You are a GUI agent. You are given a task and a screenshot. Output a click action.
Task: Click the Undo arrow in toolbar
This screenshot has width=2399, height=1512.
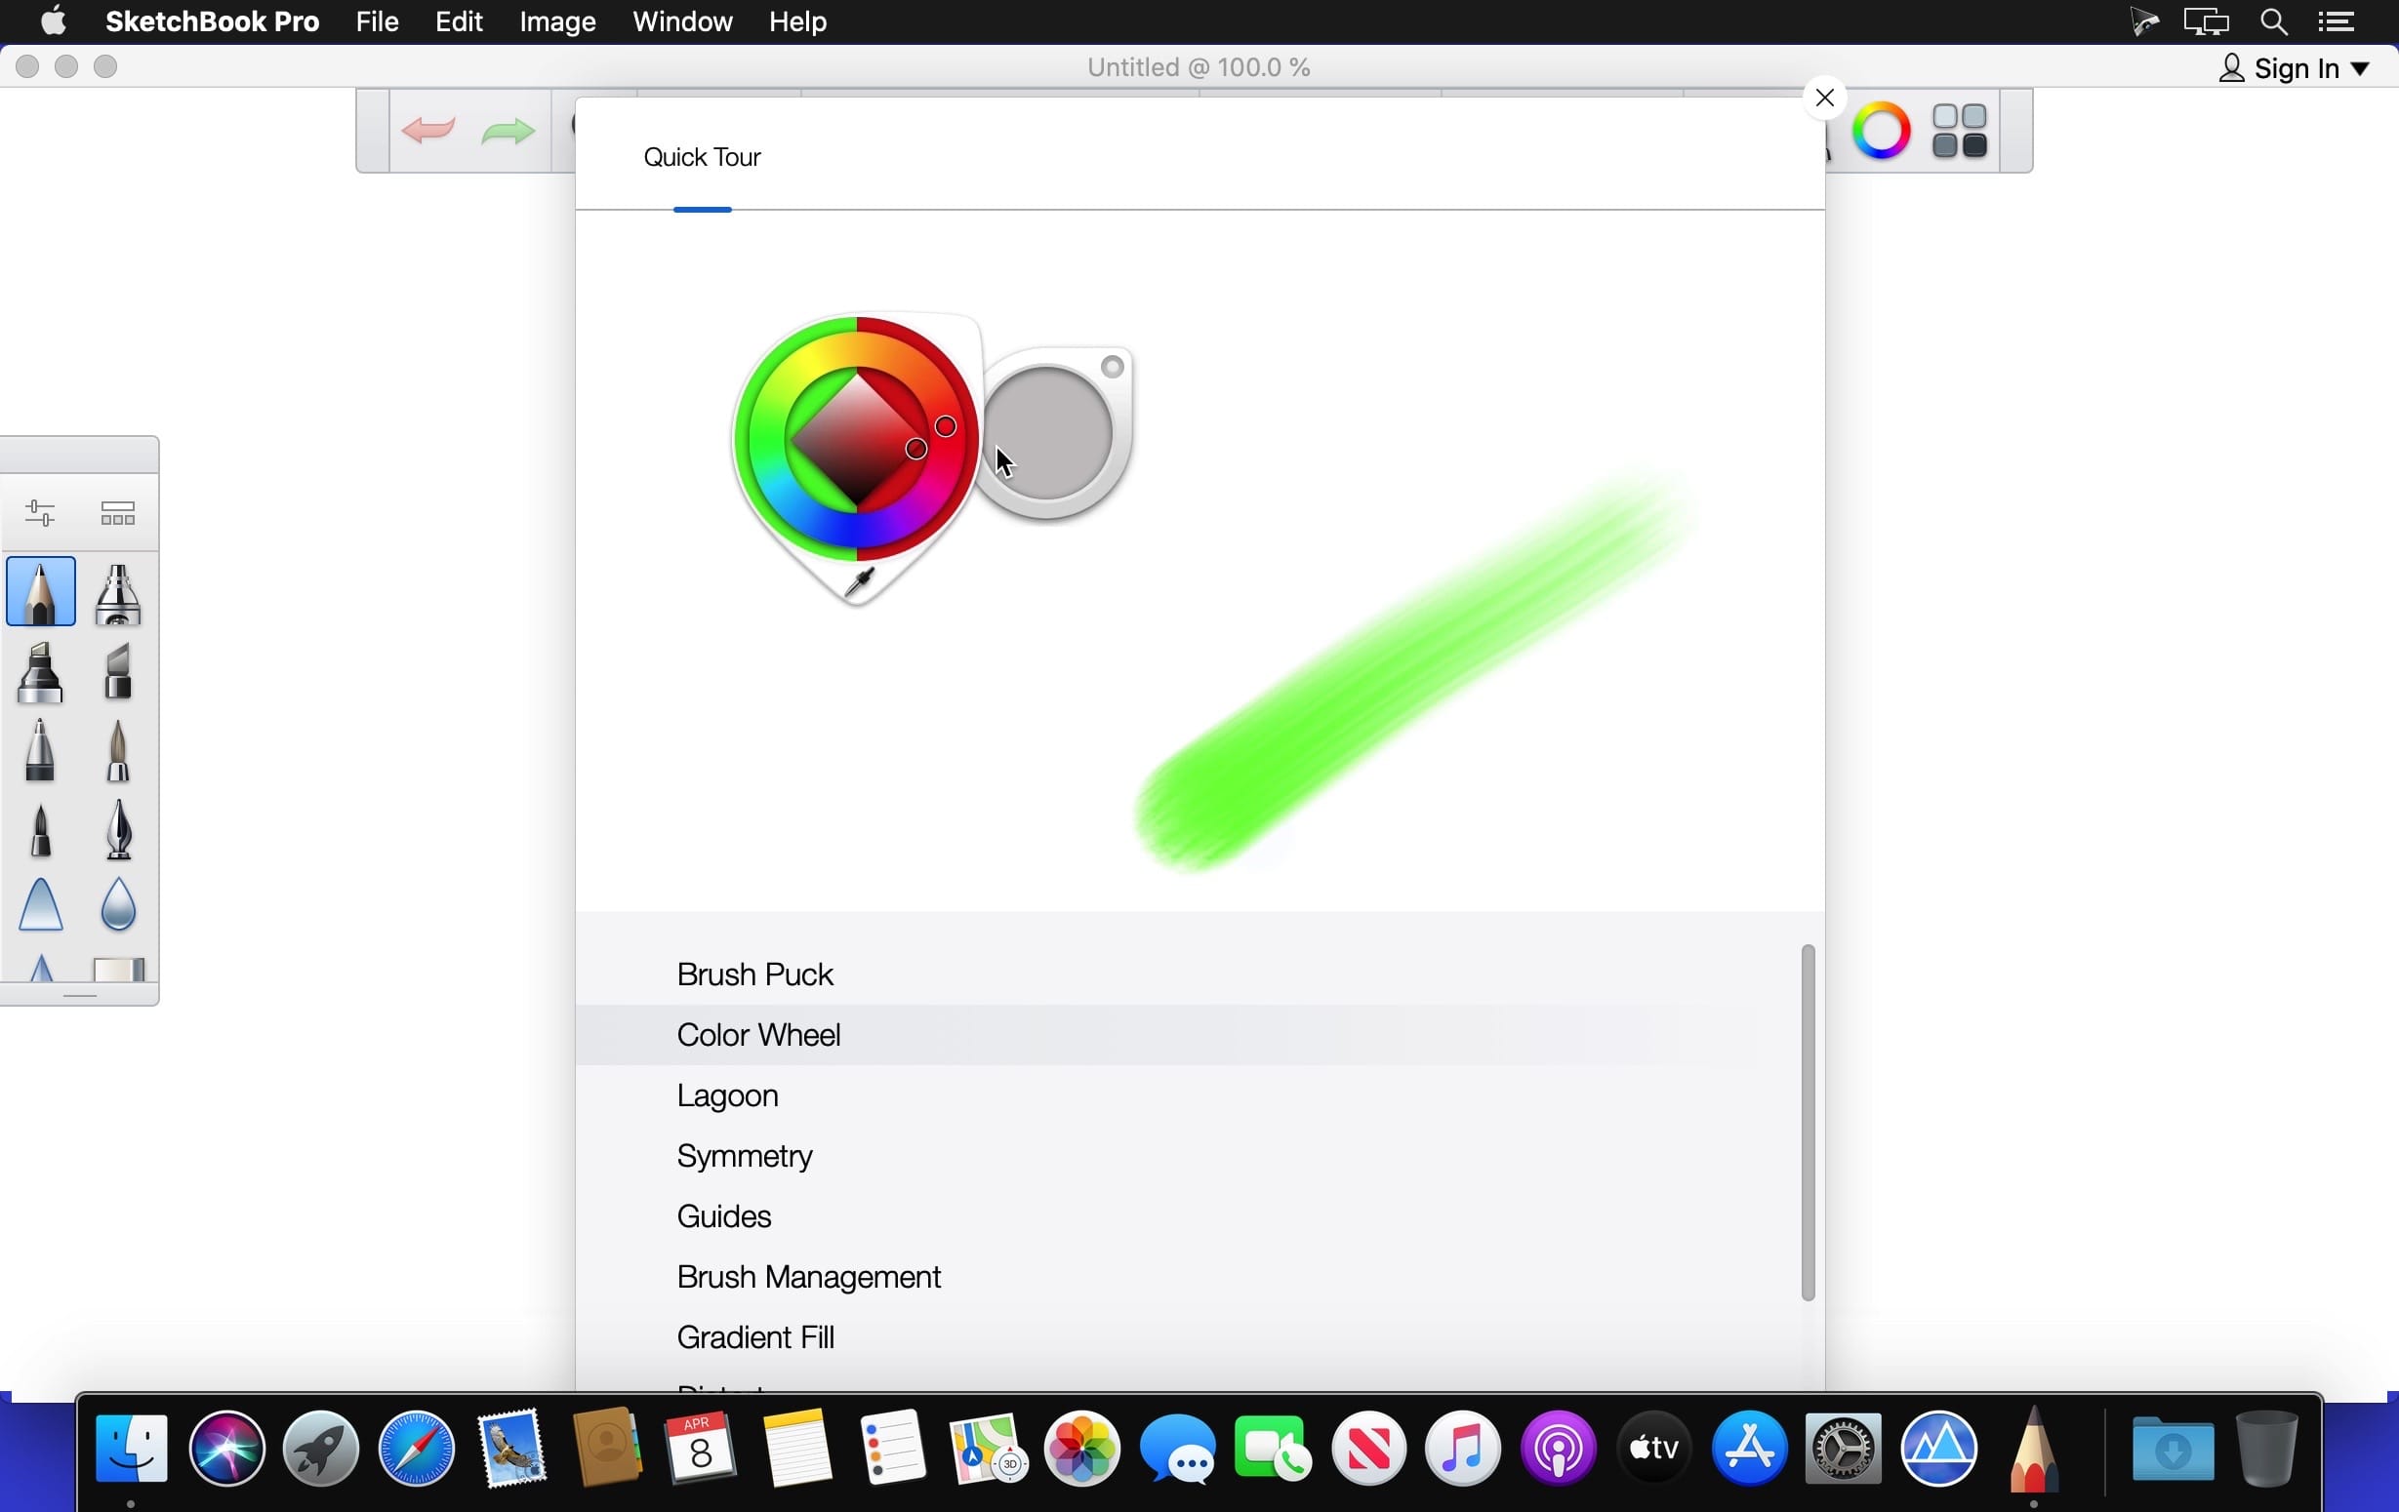point(428,131)
